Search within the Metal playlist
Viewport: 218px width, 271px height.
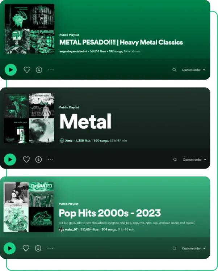(x=175, y=160)
